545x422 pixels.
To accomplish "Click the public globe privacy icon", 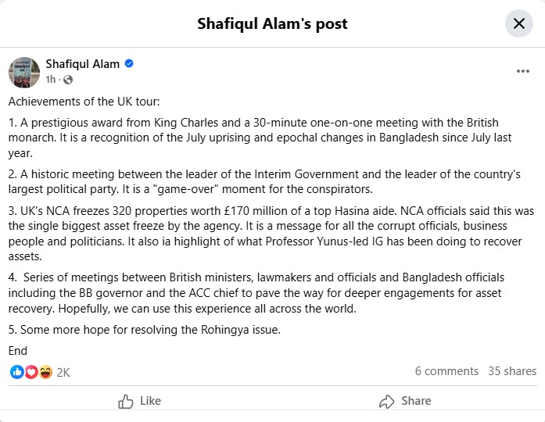I will (x=68, y=80).
